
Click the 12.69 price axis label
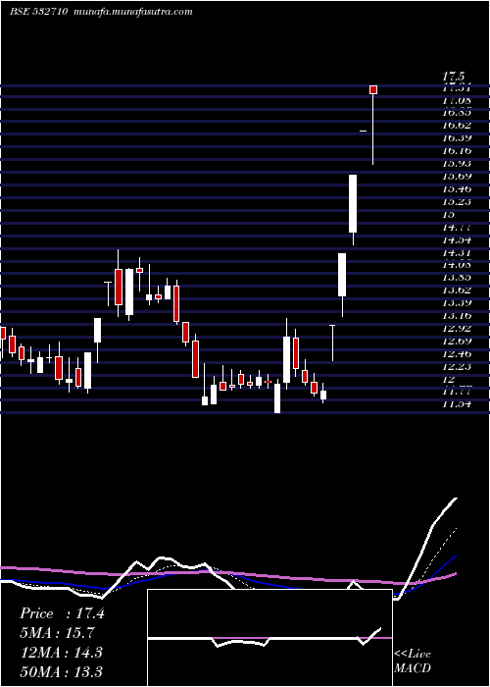click(457, 341)
